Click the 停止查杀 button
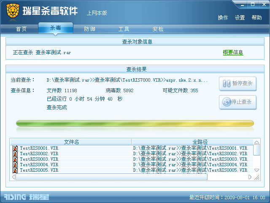 point(238,102)
